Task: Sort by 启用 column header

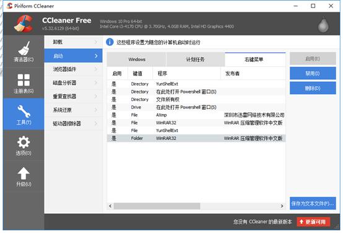Action: 117,74
